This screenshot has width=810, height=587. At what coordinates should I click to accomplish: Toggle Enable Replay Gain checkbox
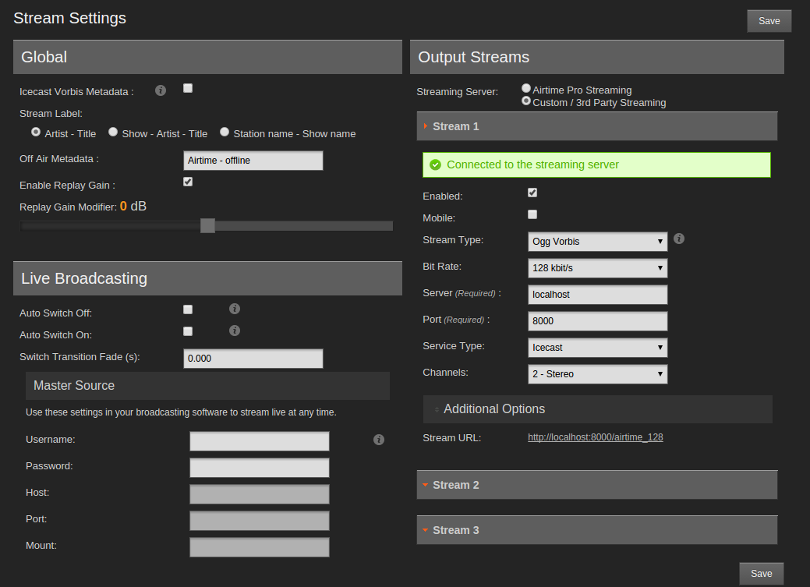click(188, 182)
